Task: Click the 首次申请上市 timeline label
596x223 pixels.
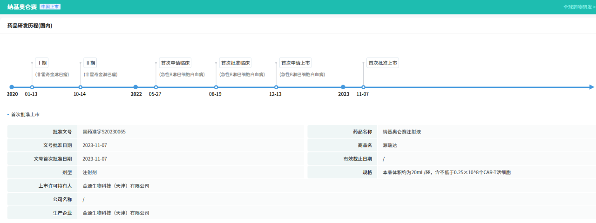Action: coord(296,63)
